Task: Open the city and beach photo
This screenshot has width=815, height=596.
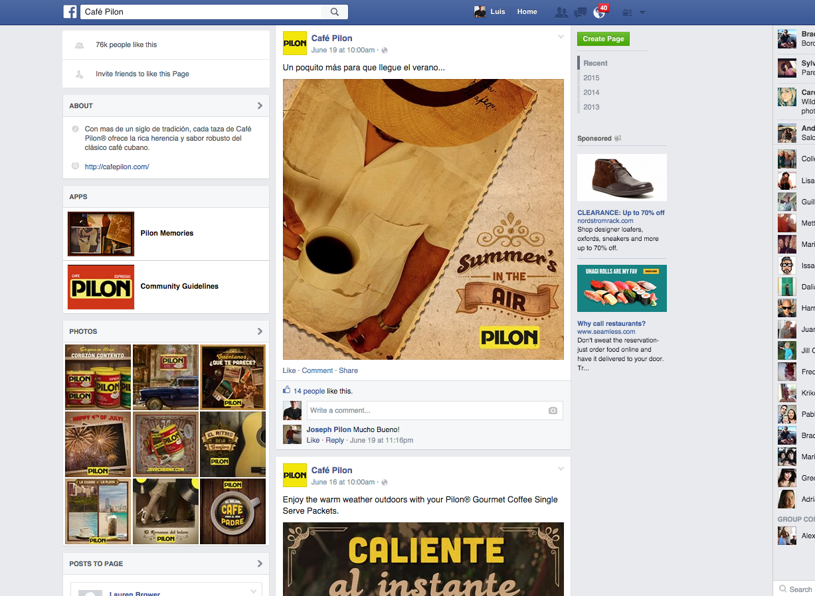Action: pos(98,511)
